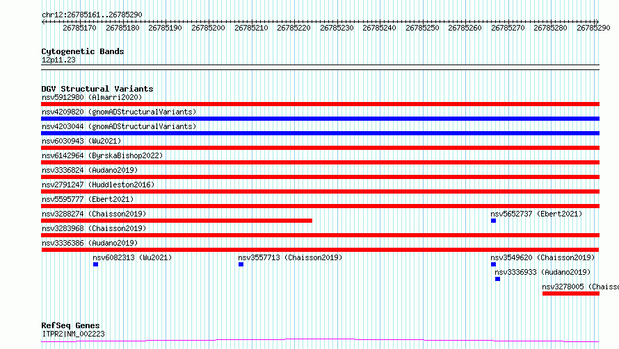The width and height of the screenshot is (619, 349).
Task: Click ruler position 26785230
Action: coord(337,28)
